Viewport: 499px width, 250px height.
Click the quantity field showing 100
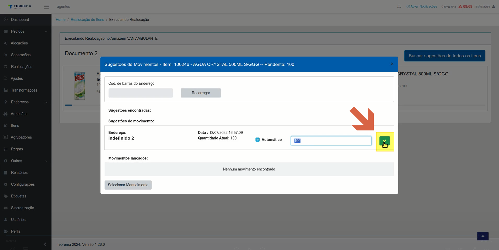click(x=331, y=141)
